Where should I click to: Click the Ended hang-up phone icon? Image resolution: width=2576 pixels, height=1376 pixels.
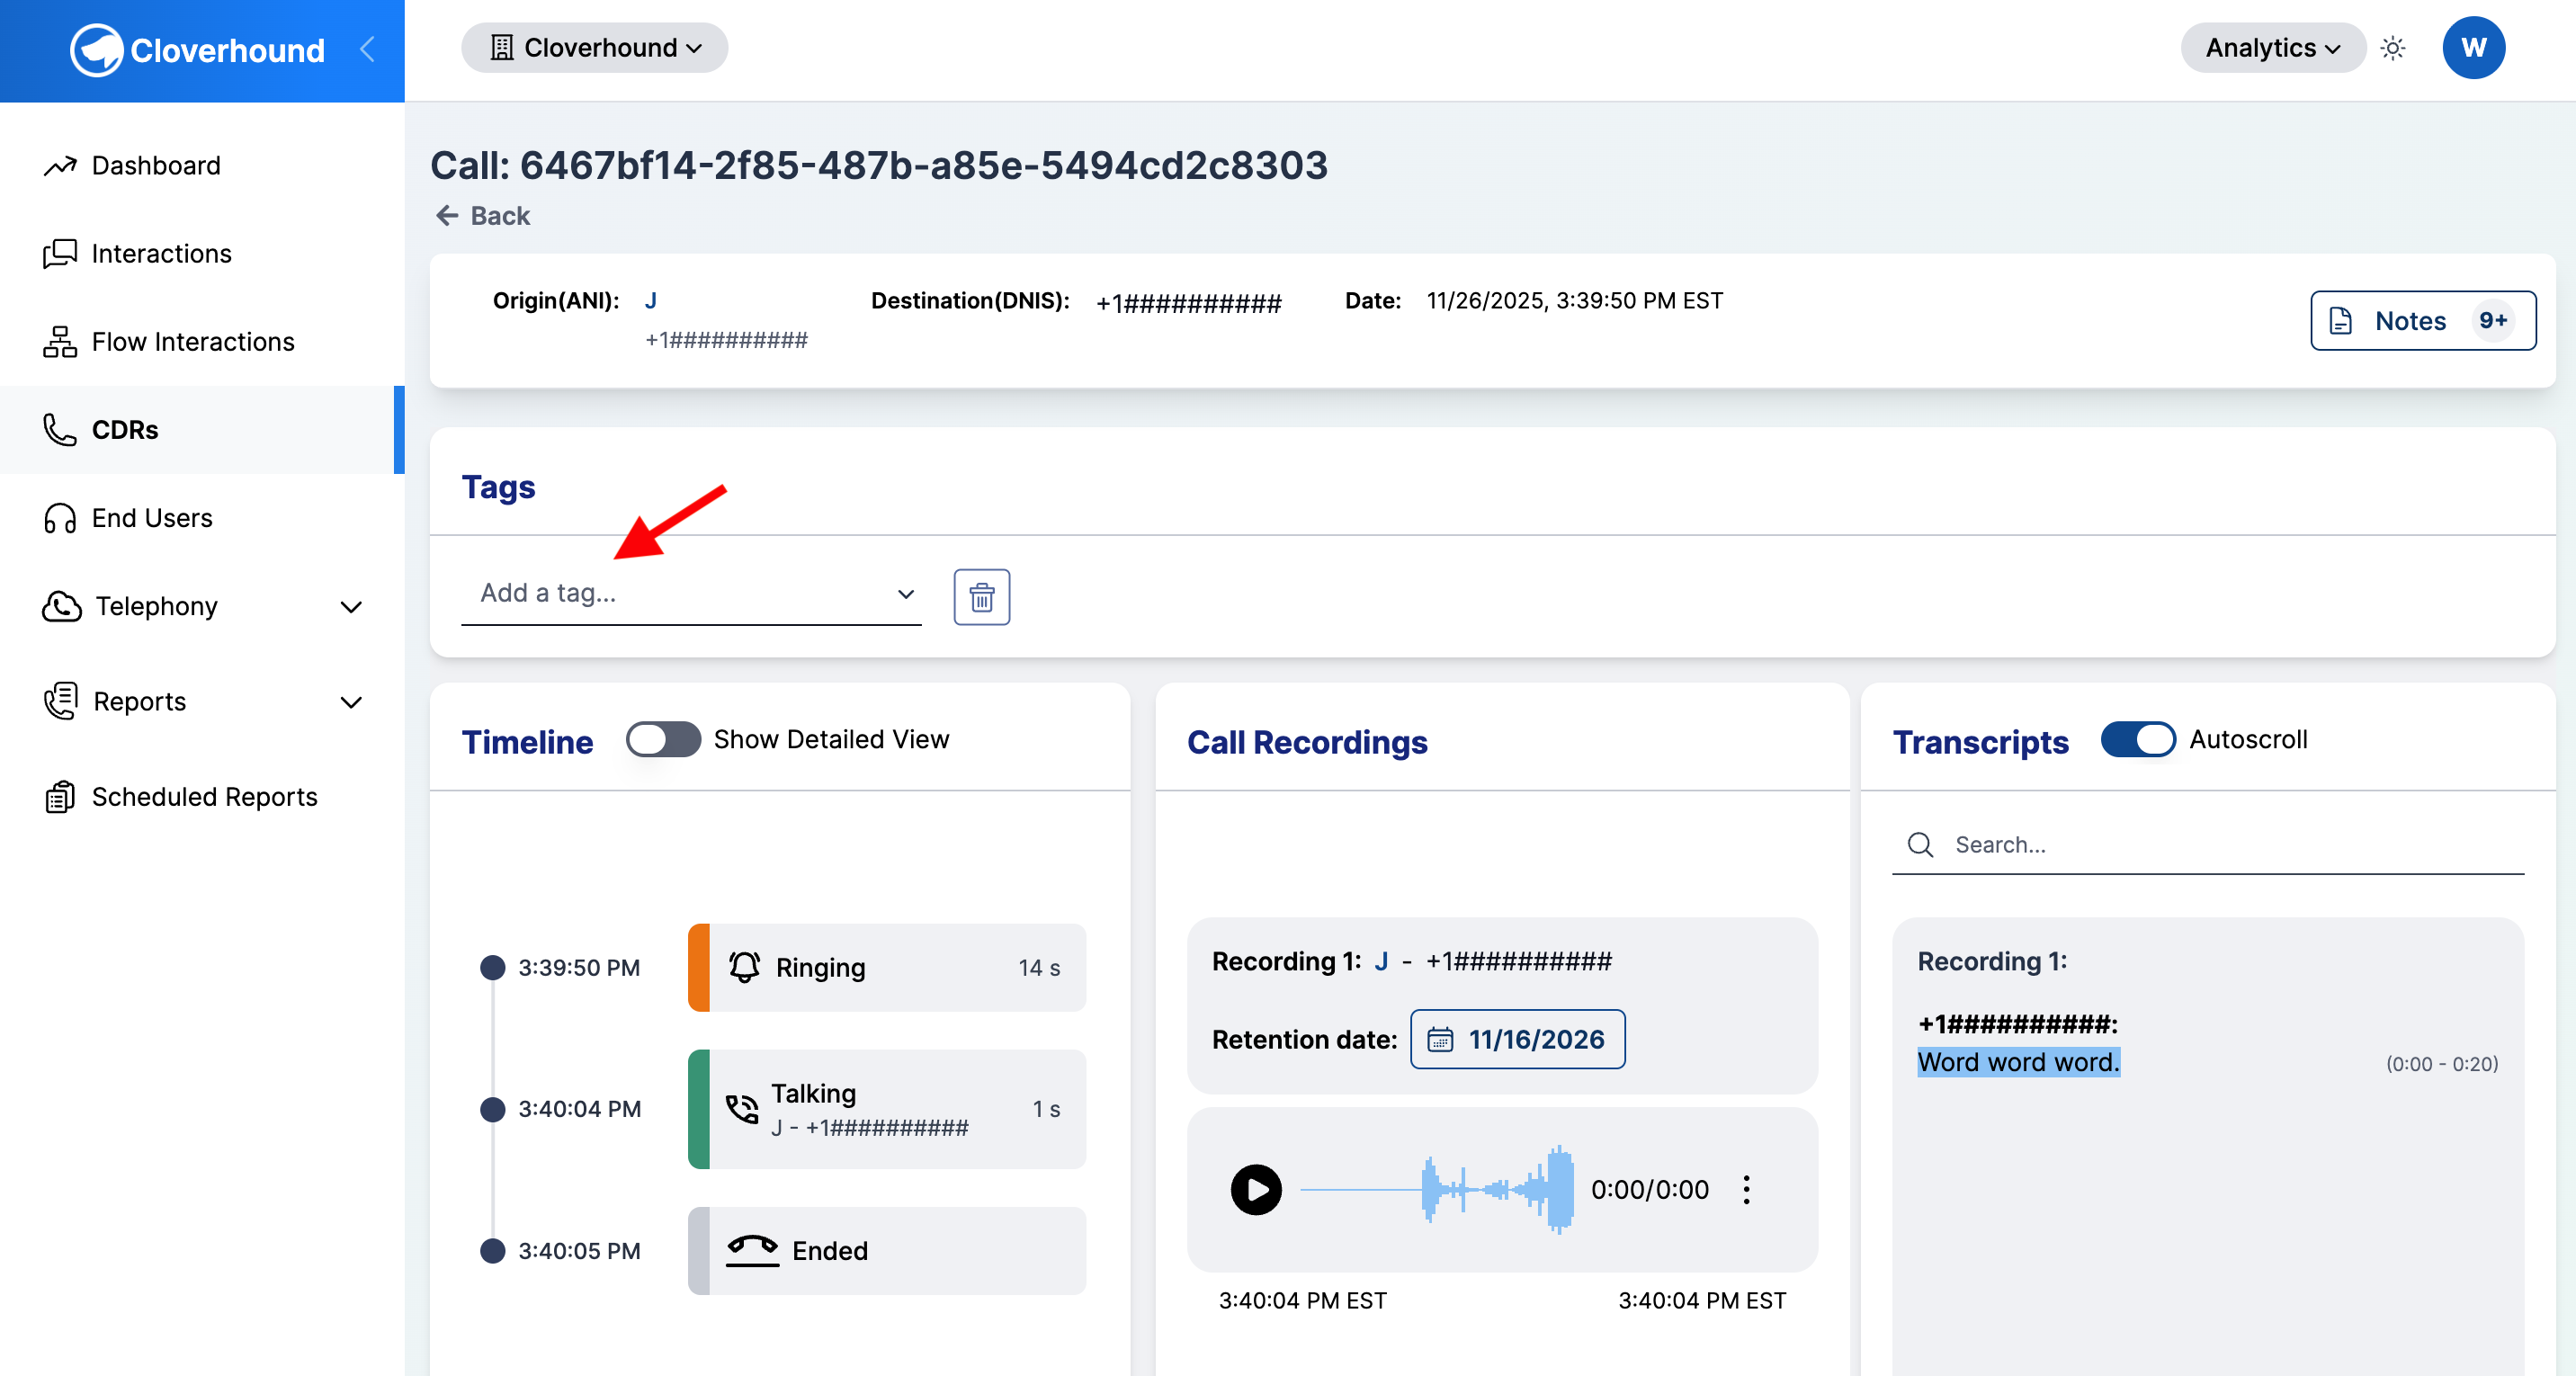click(752, 1249)
